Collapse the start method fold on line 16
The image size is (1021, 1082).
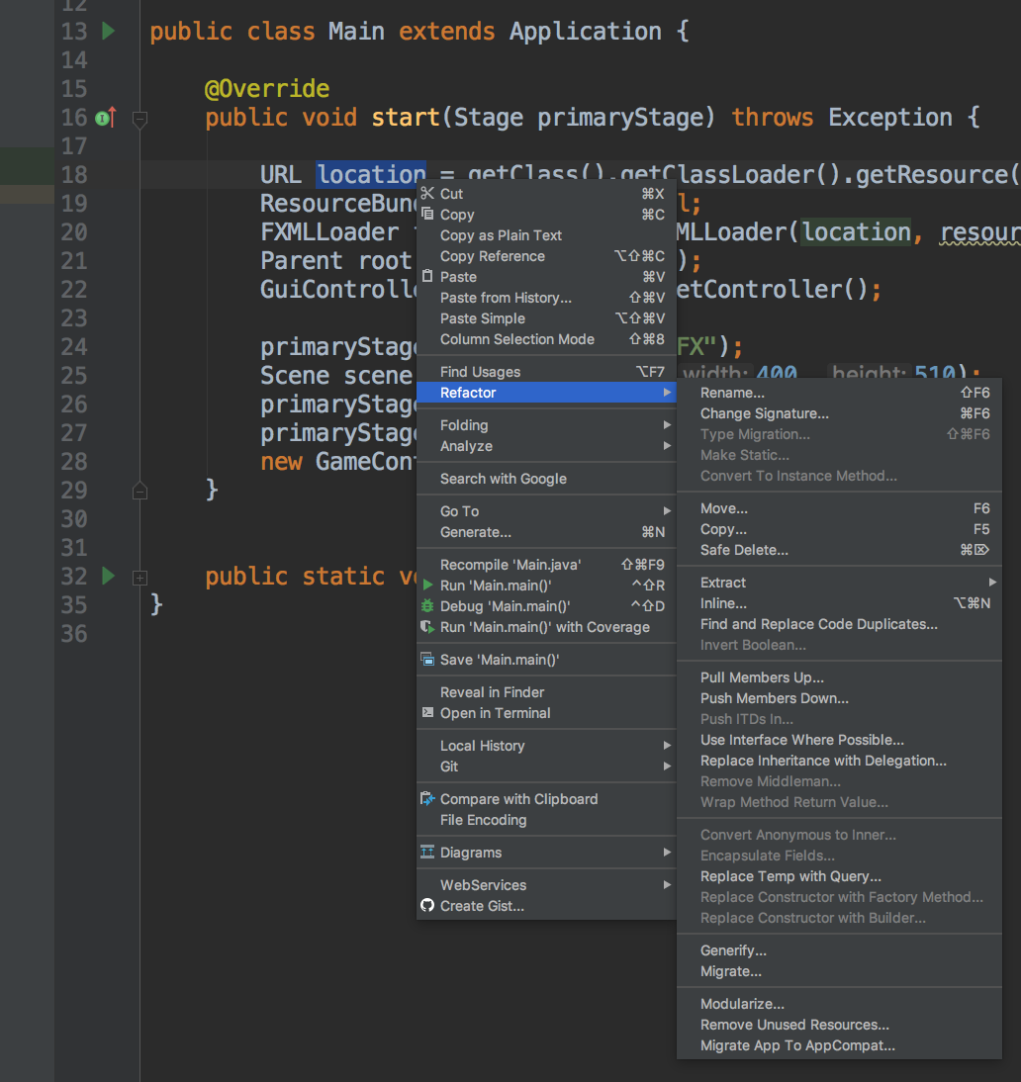tap(139, 120)
